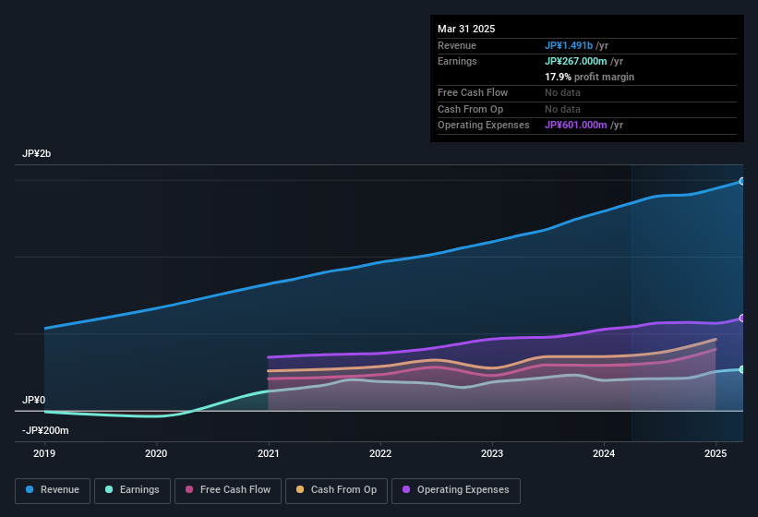Click the pink Free Cash Flow dot

[189, 489]
